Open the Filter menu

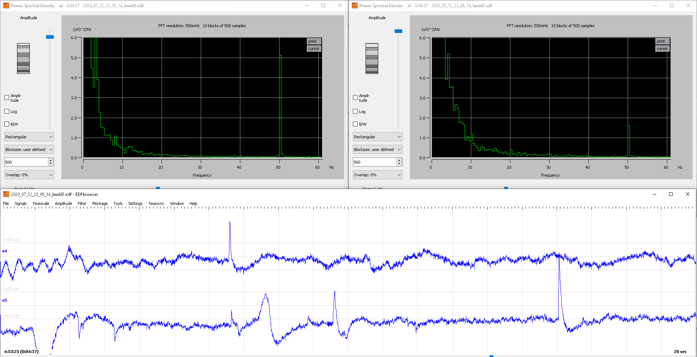82,203
